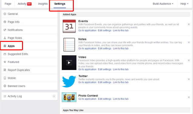Click the 99+ Activity notification badge

pyautogui.click(x=29, y=4)
